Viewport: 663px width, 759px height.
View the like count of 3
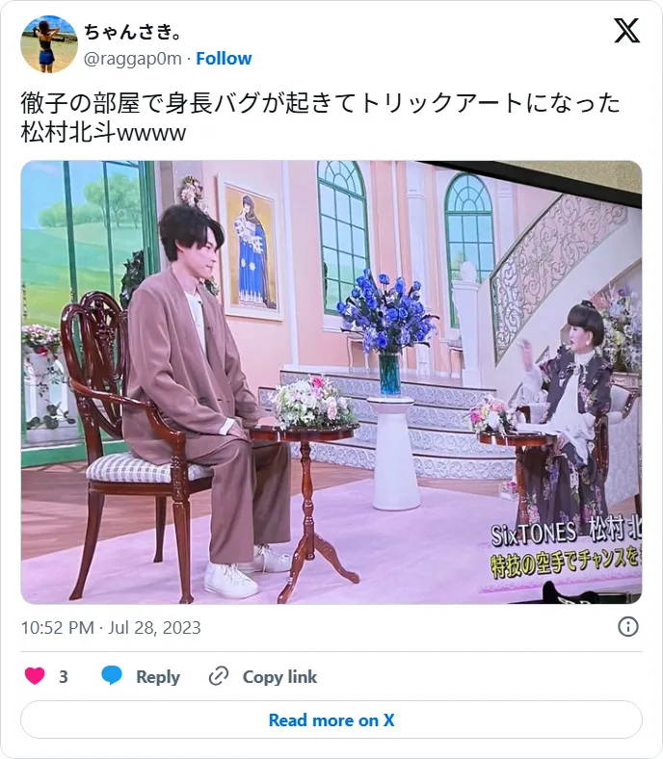tap(64, 677)
